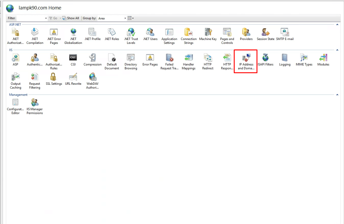
Task: Open the SSL Settings feature
Action: [x=54, y=79]
